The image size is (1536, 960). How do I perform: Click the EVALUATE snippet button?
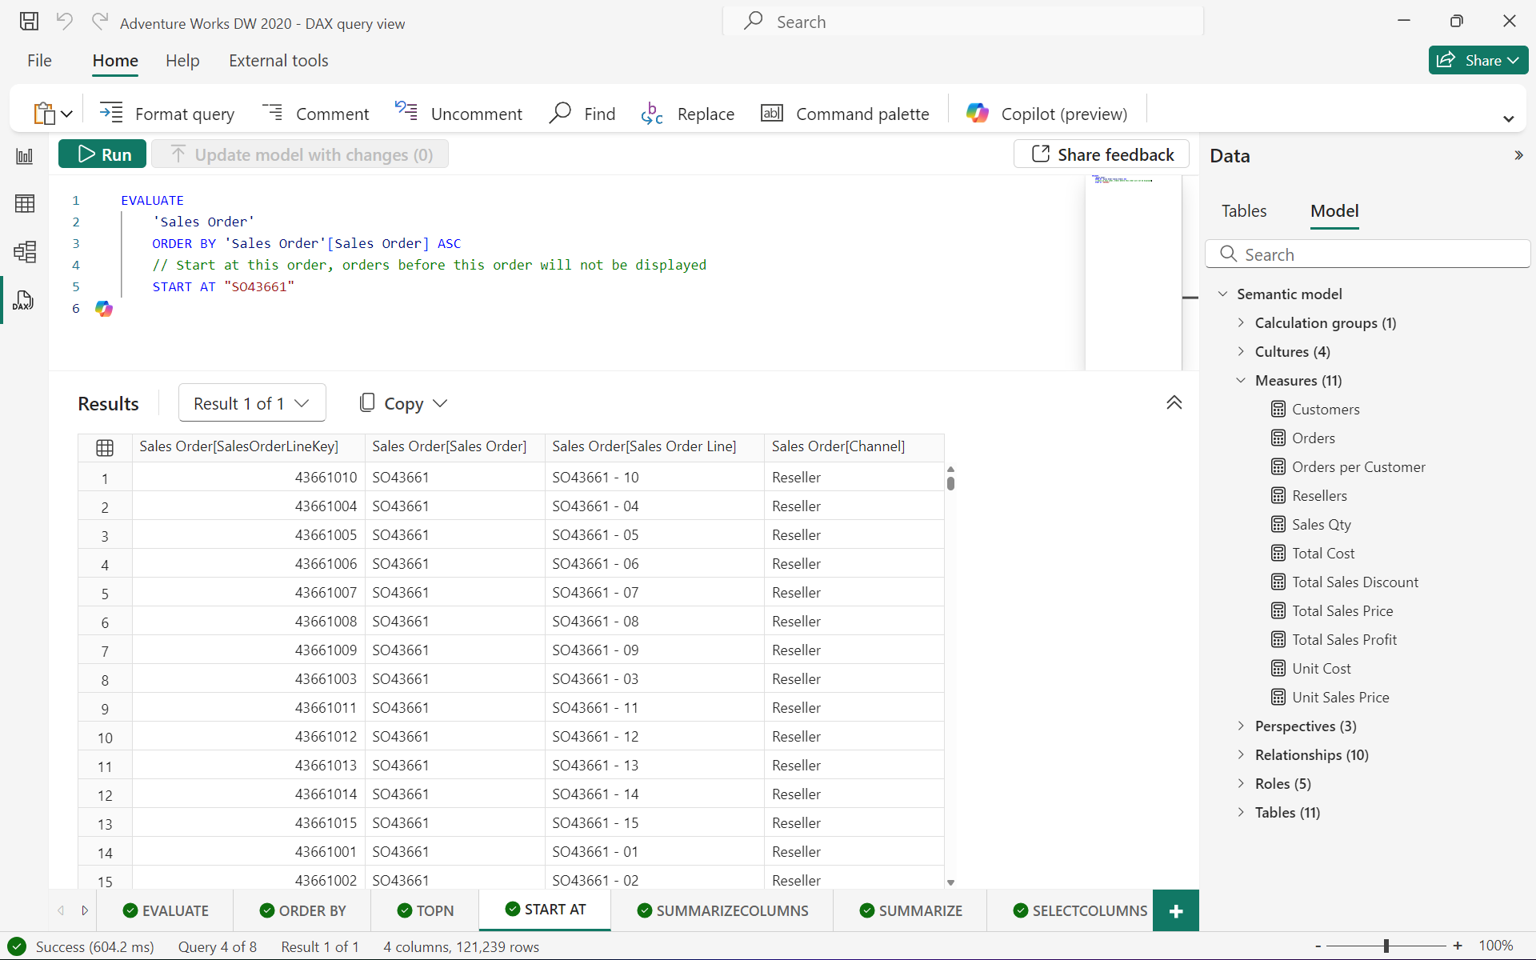click(166, 909)
